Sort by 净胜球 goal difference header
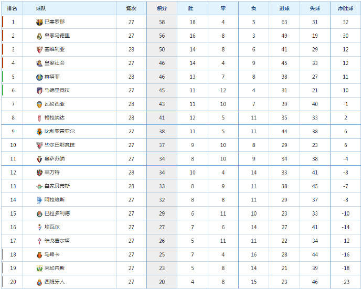Viewport: 362px width, 289px height. [x=345, y=8]
